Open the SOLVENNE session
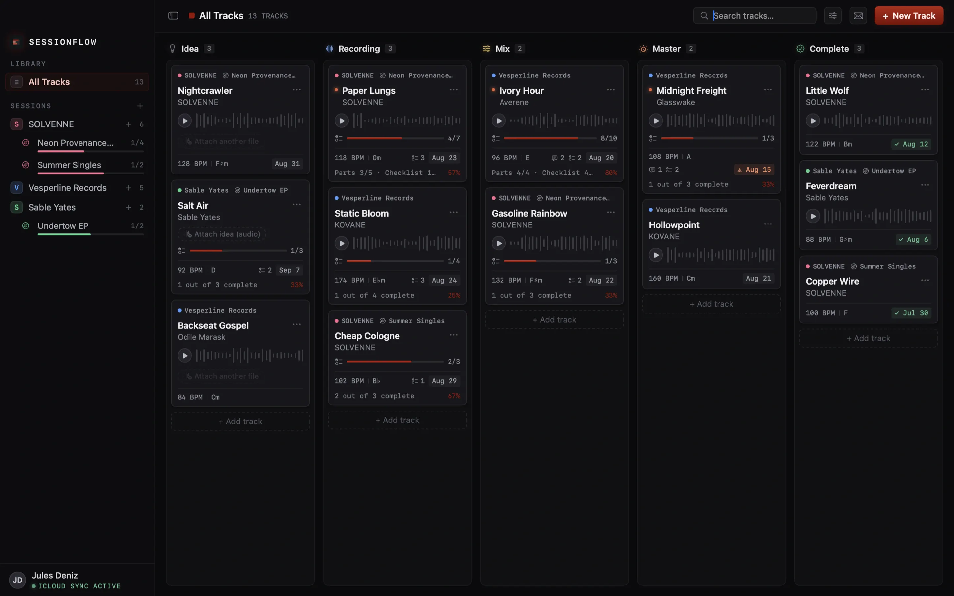 click(x=77, y=124)
